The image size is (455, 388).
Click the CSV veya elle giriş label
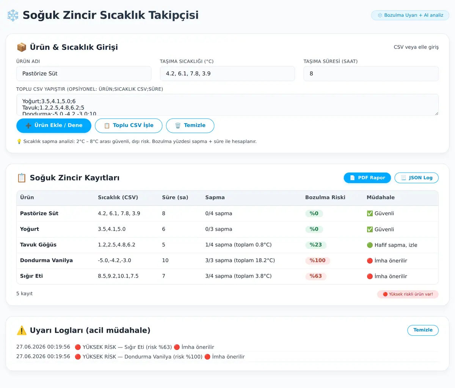[416, 47]
